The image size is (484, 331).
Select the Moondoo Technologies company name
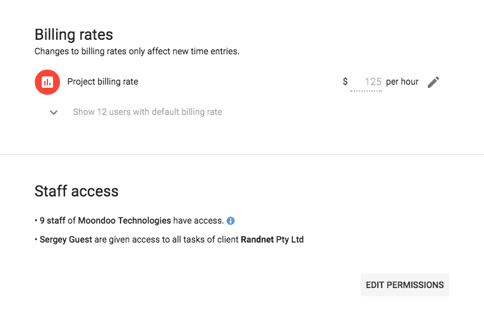pyautogui.click(x=124, y=220)
